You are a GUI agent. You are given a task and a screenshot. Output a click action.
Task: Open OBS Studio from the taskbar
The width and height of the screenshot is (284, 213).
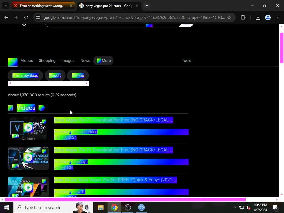click(x=128, y=207)
